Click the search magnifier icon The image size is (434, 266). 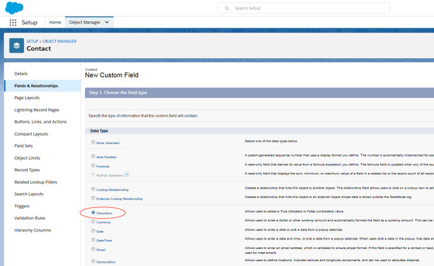click(227, 9)
